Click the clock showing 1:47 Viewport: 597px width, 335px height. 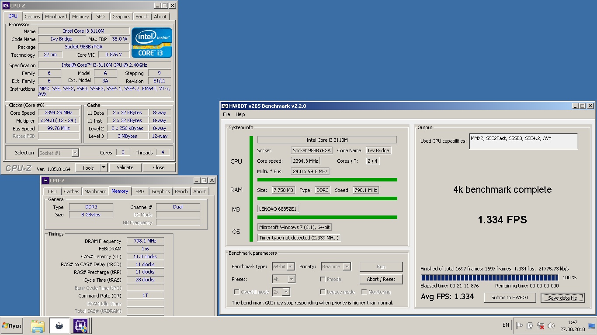(573, 322)
